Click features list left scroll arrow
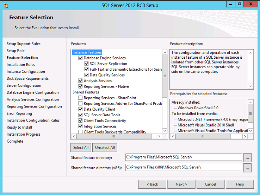The image size is (260, 195). coord(74,136)
